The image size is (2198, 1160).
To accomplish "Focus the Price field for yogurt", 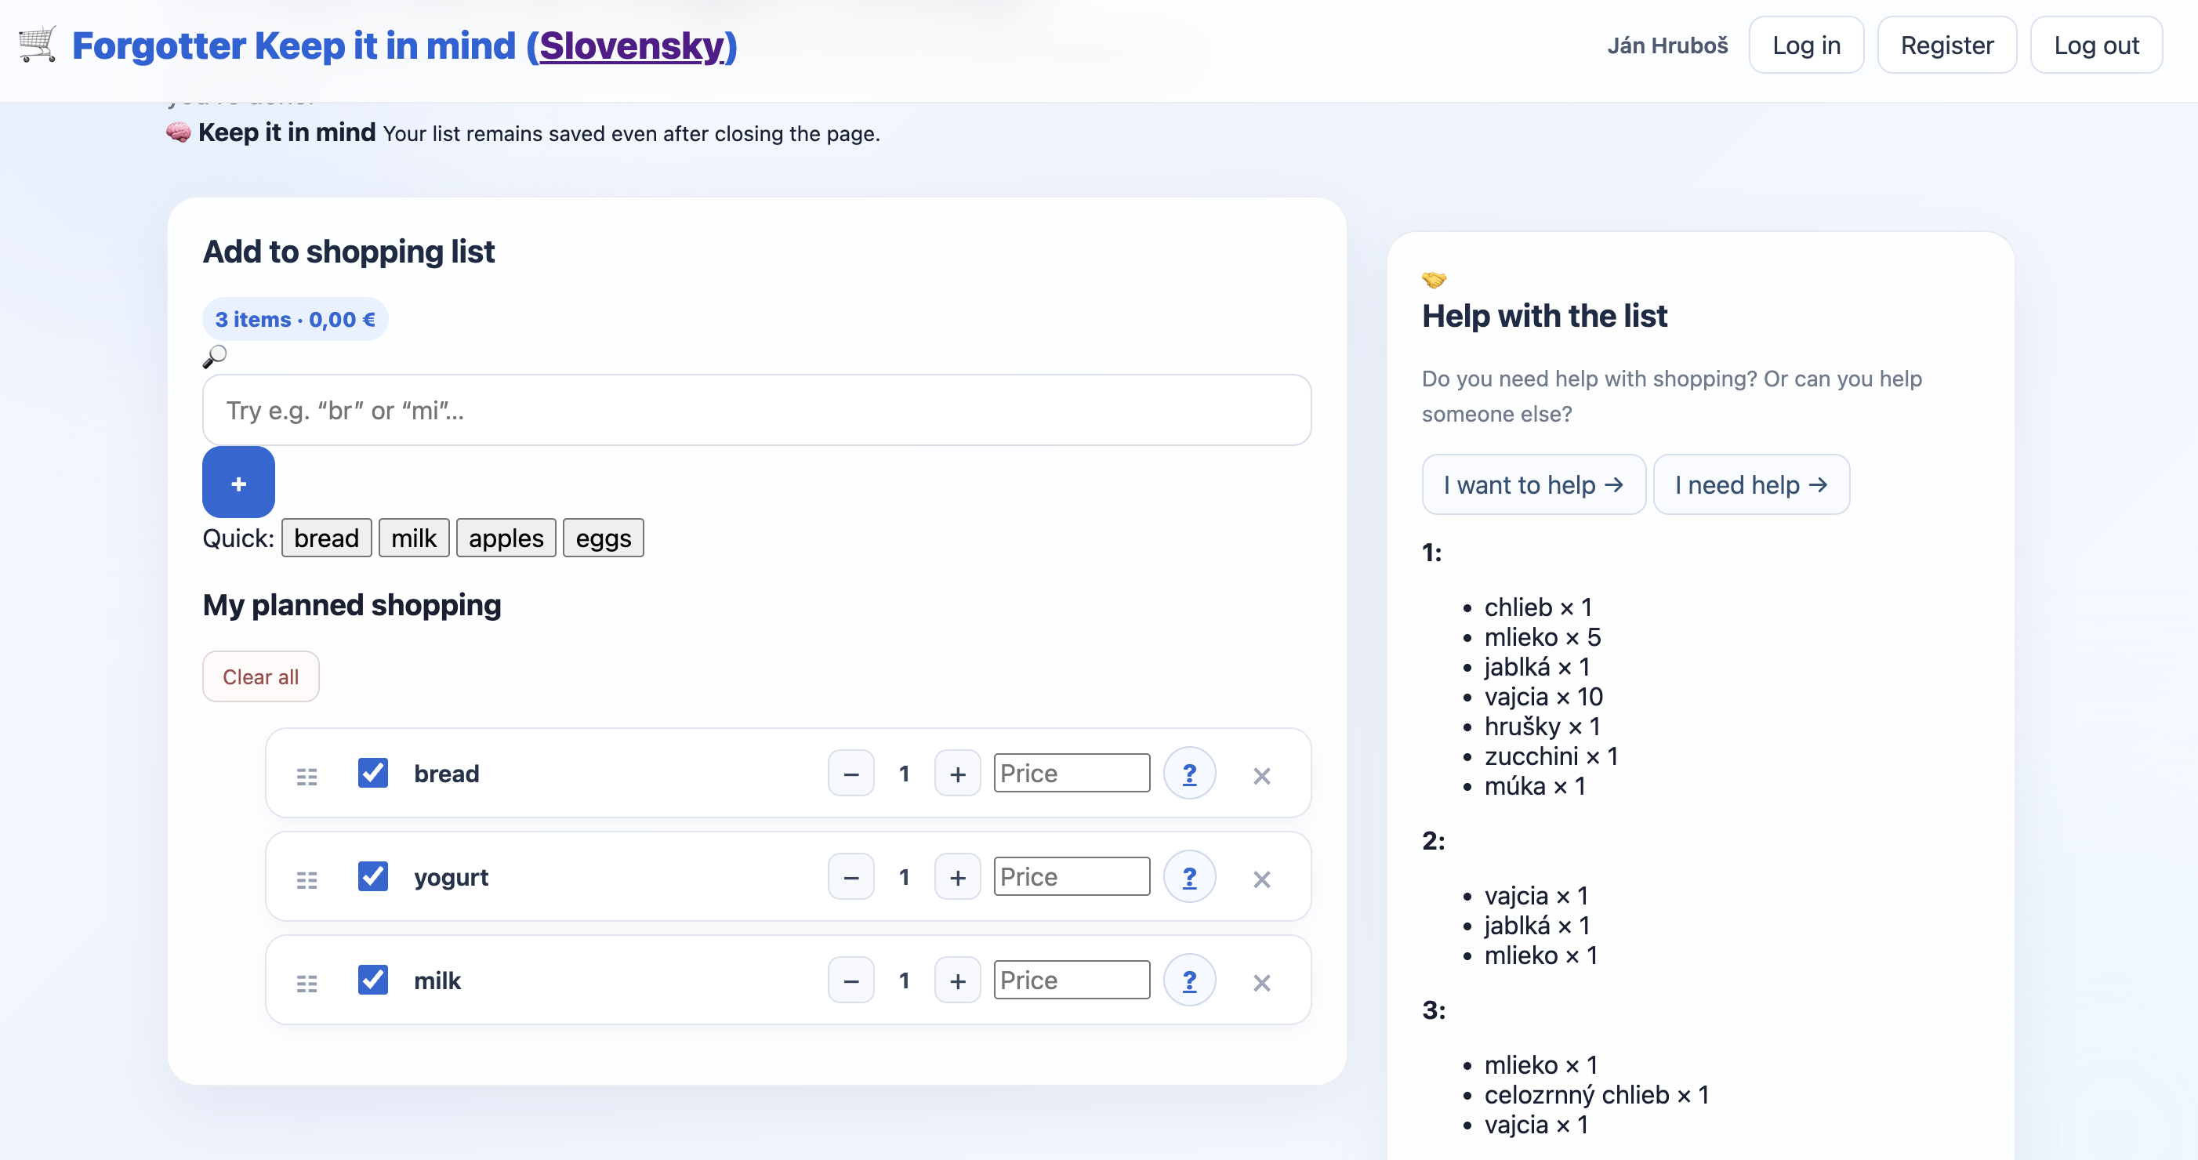I will (x=1072, y=876).
